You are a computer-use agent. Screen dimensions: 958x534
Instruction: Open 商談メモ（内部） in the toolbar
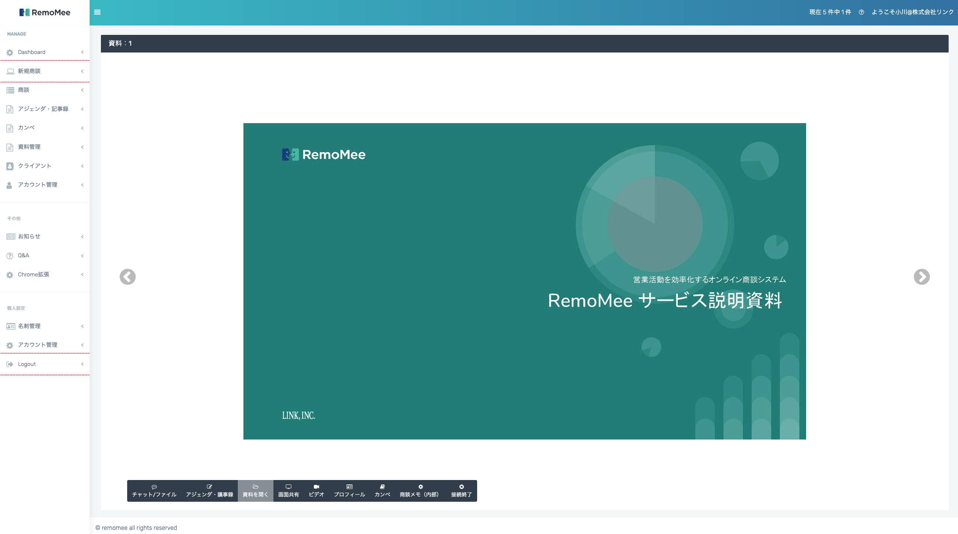click(x=420, y=490)
